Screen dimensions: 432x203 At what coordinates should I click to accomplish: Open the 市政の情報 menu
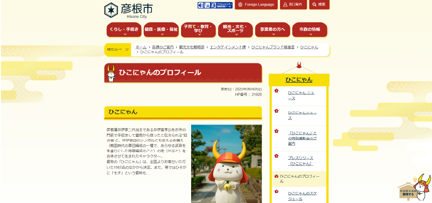coord(309,30)
